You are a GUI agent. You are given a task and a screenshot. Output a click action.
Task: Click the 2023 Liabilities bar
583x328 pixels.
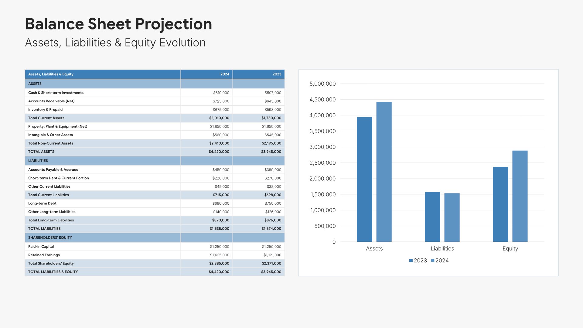point(432,217)
